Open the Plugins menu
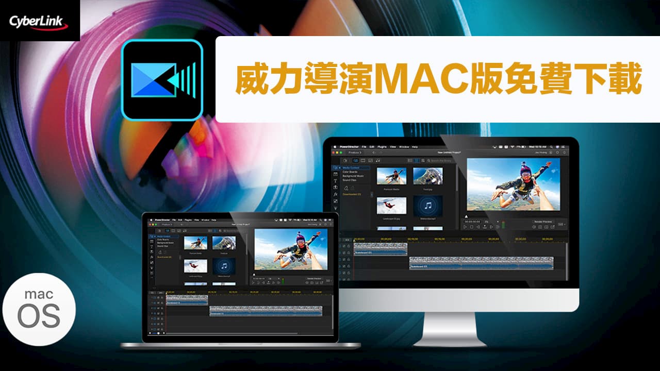The height and width of the screenshot is (371, 660). (x=381, y=147)
